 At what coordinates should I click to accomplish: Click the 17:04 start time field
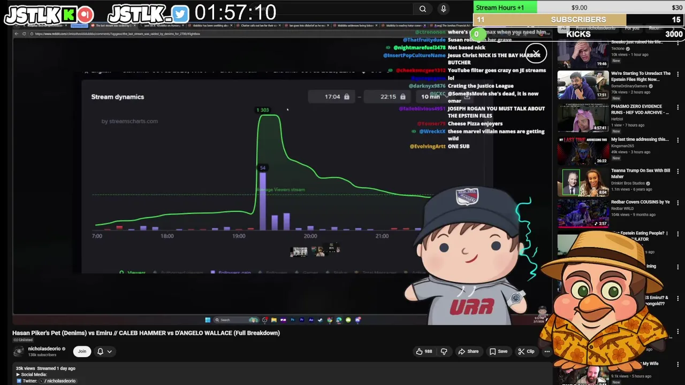(x=332, y=97)
